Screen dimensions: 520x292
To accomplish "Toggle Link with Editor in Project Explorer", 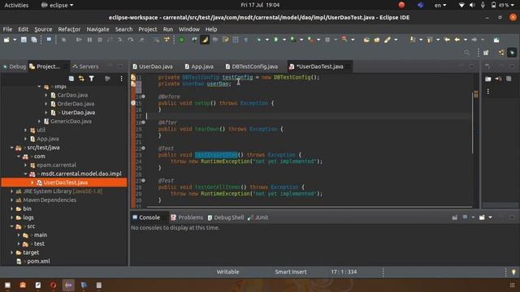I will pos(81,79).
